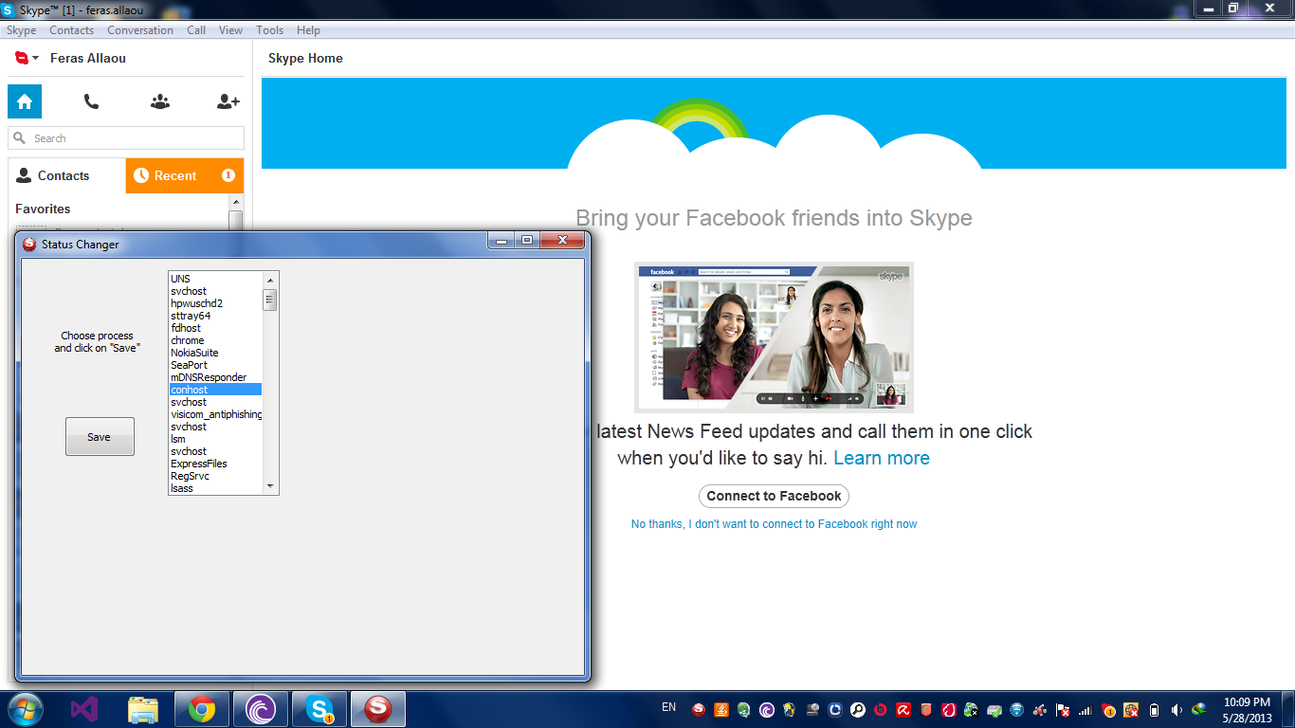This screenshot has height=728, width=1295.
Task: Click Save in the Status Changer window
Action: (100, 437)
